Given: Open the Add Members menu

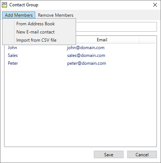Looking at the screenshot, I should coord(19,15).
